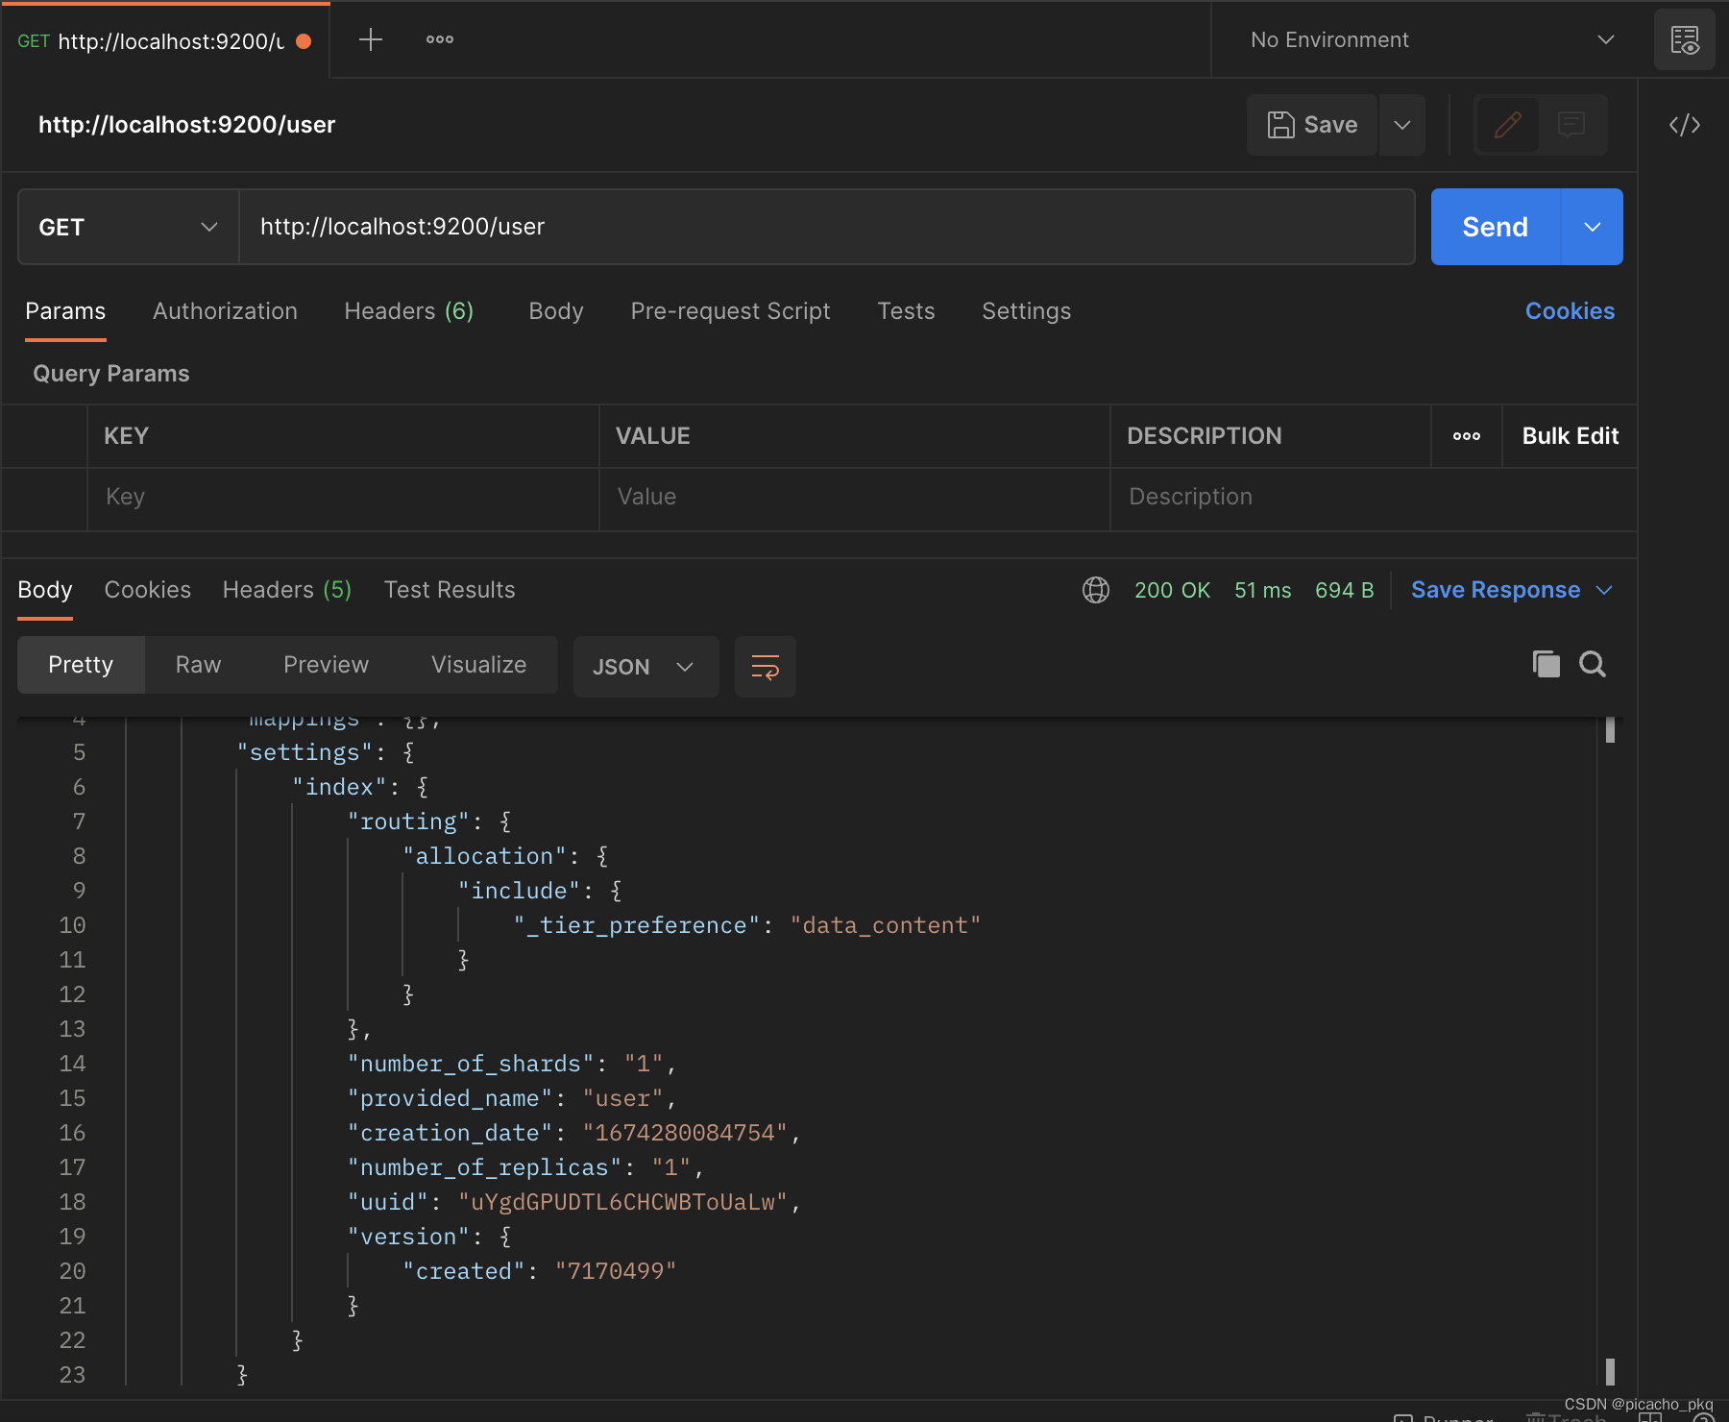
Task: Expand the Send button options arrow
Action: pyautogui.click(x=1593, y=227)
